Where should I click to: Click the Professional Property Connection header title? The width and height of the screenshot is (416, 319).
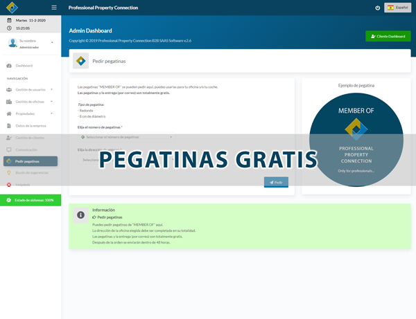point(103,8)
